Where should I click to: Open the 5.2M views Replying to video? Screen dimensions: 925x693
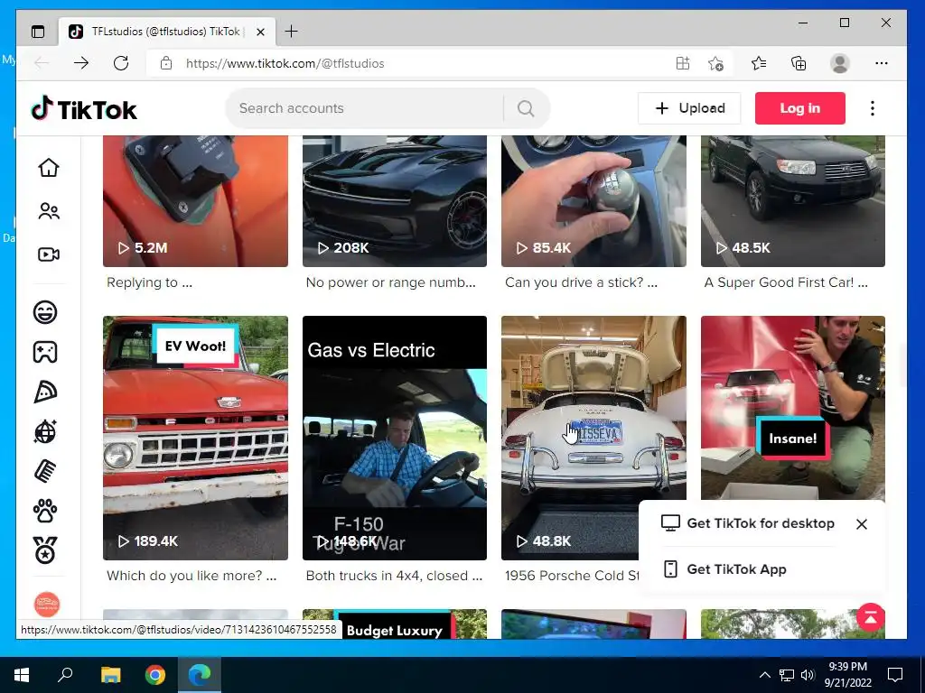click(195, 200)
